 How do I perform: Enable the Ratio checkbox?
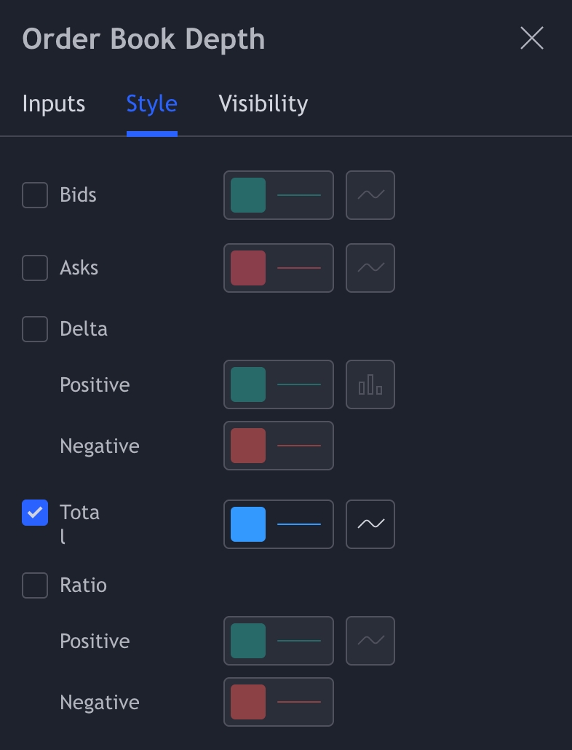point(35,585)
